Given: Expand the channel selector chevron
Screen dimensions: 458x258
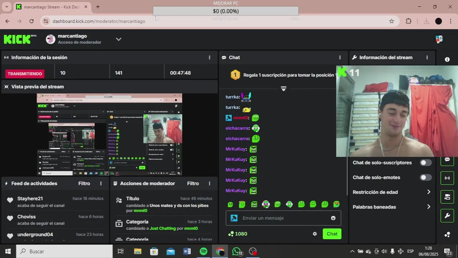Looking at the screenshot, I should 119,39.
